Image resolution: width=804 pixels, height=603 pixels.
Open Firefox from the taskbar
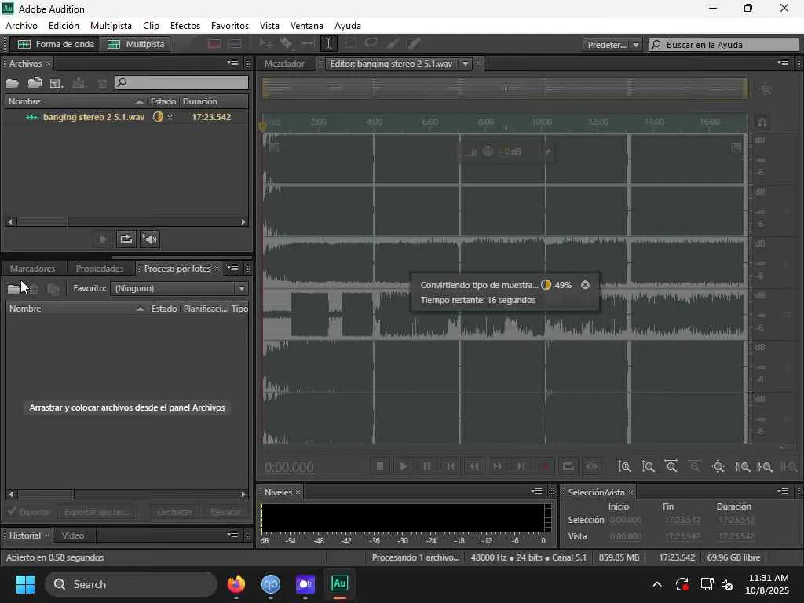click(236, 584)
